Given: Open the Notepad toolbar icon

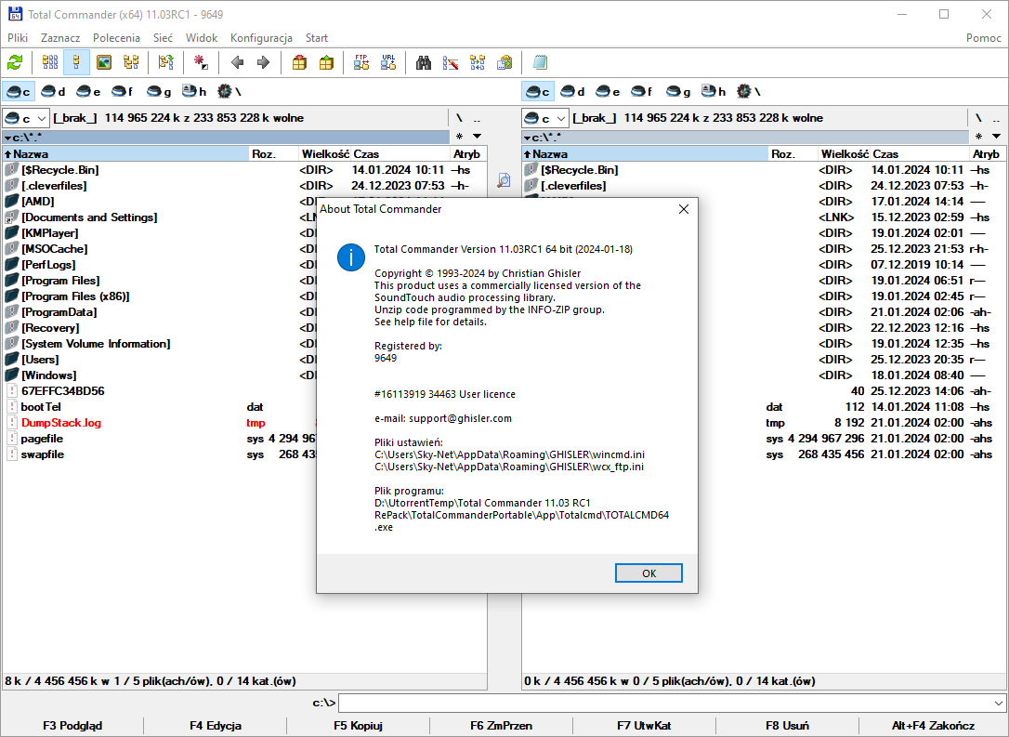Looking at the screenshot, I should (x=540, y=62).
